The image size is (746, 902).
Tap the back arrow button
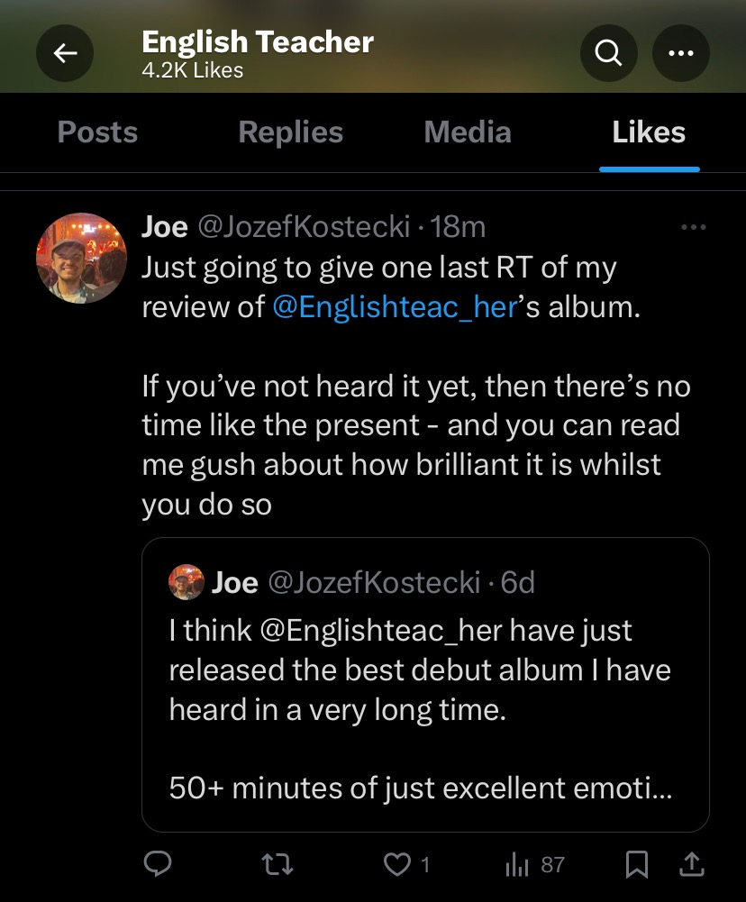point(65,54)
